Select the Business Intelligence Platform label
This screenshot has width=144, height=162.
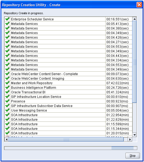(34, 88)
